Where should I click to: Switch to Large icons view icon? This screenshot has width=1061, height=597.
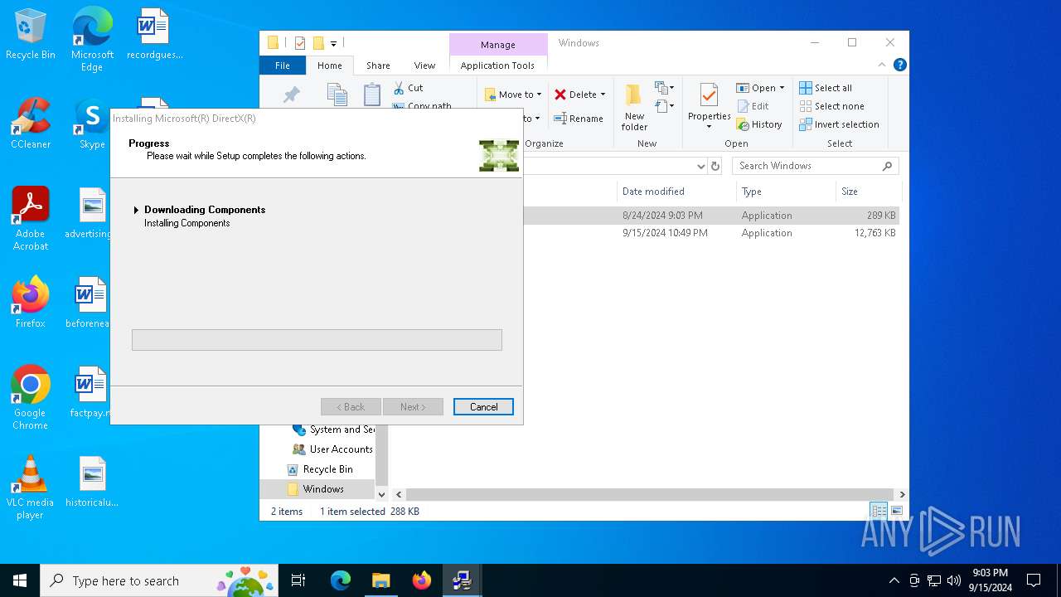[x=896, y=511]
